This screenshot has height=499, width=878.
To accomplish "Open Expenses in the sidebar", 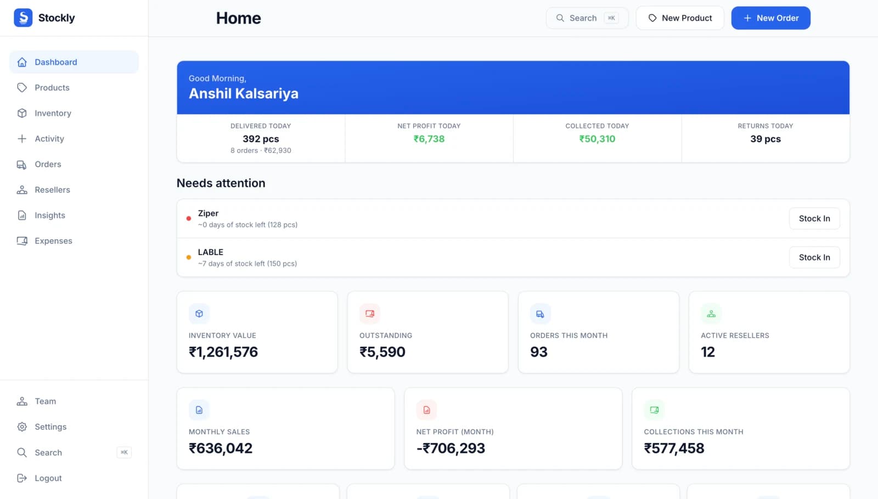I will click(x=74, y=241).
